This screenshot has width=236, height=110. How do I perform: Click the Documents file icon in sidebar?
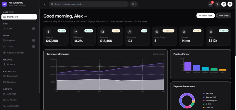pyautogui.click(x=4, y=76)
